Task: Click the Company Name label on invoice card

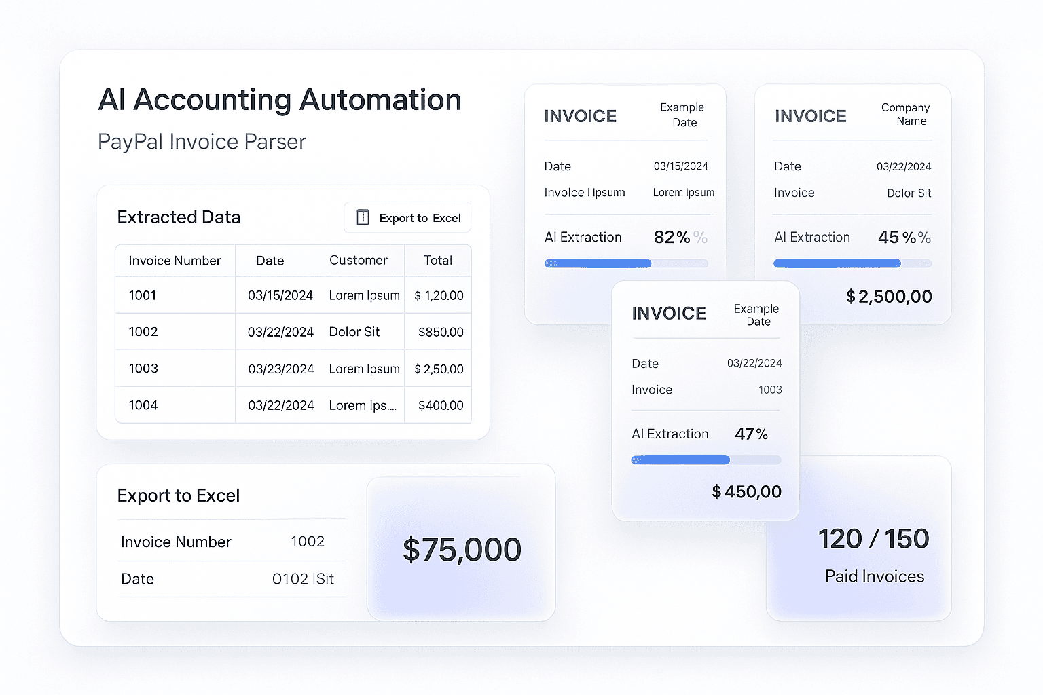Action: click(906, 114)
